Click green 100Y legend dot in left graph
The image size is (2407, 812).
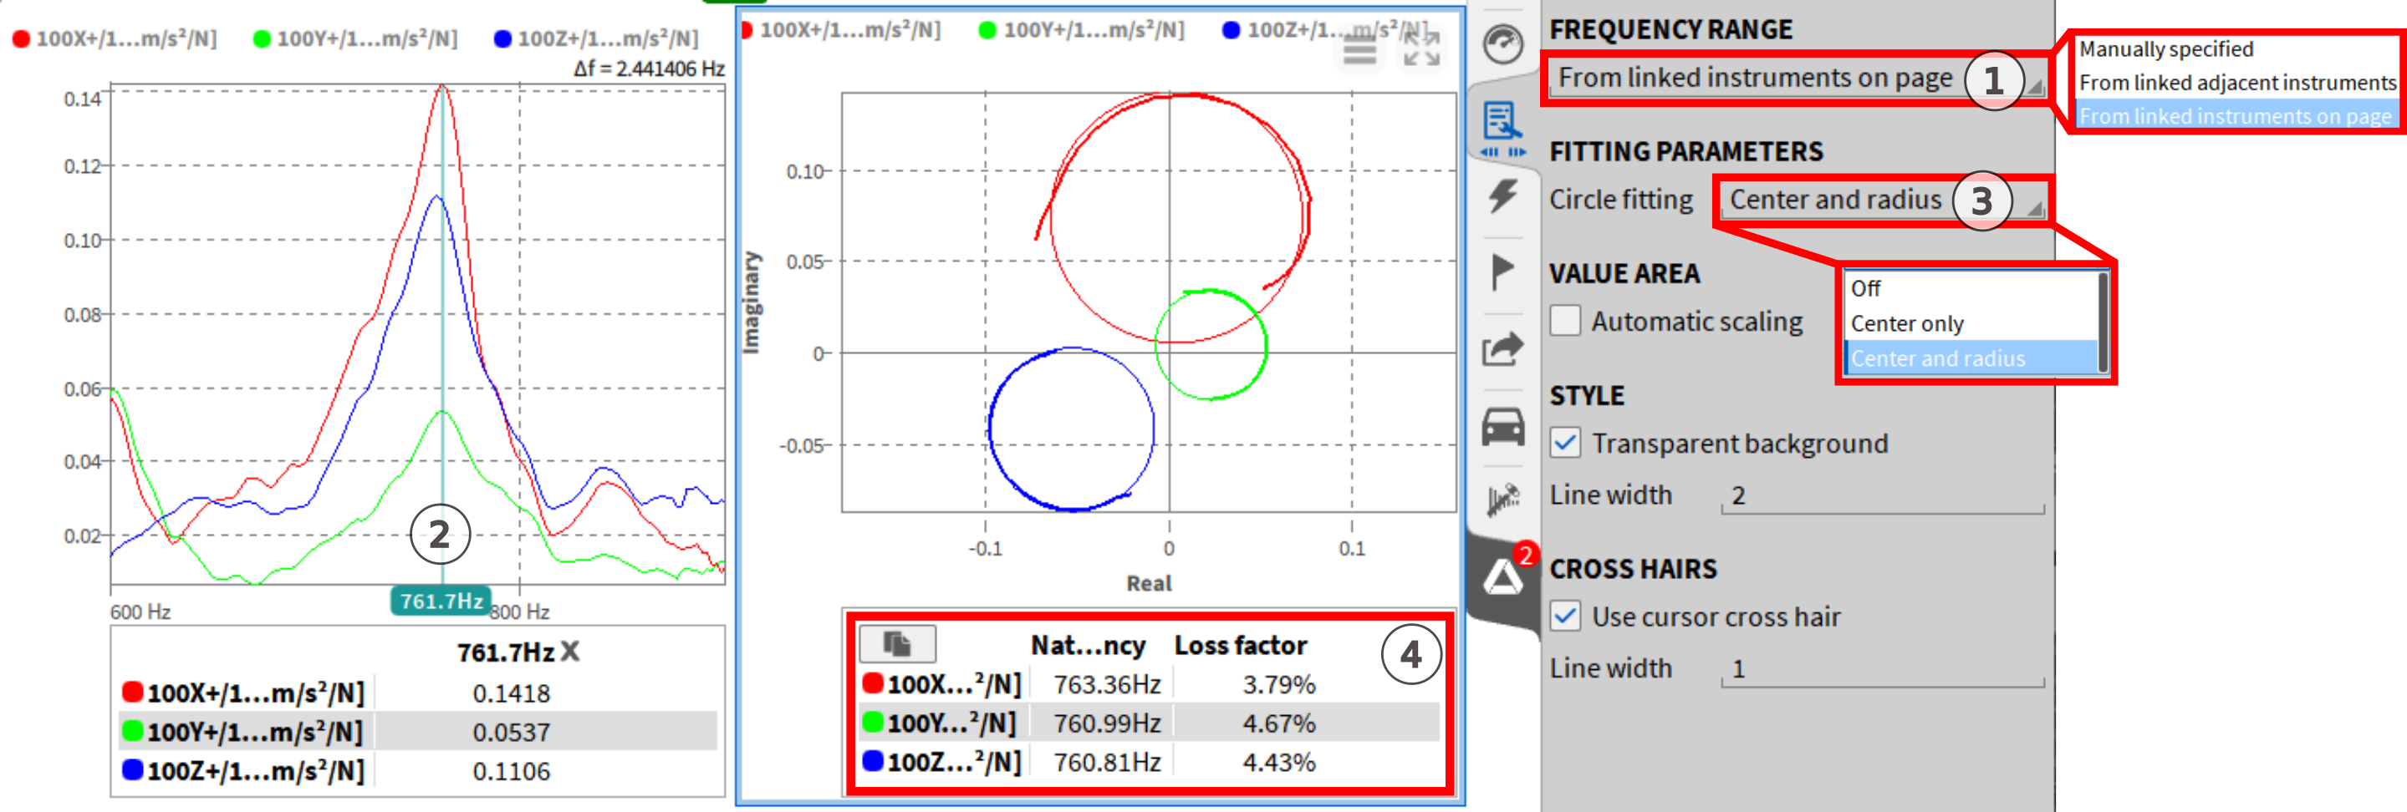pos(262,39)
